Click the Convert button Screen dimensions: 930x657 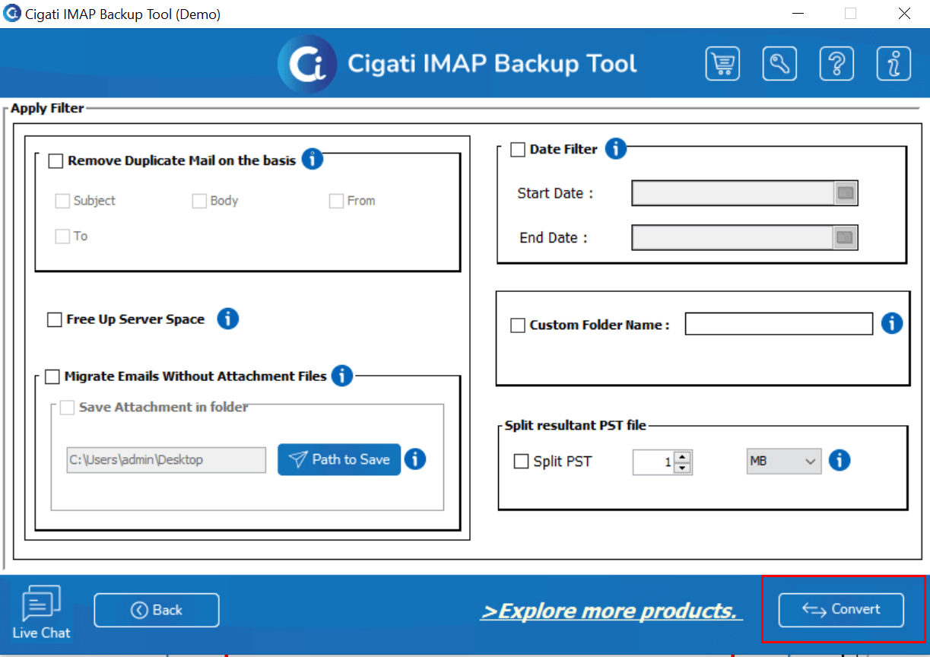[x=841, y=610]
